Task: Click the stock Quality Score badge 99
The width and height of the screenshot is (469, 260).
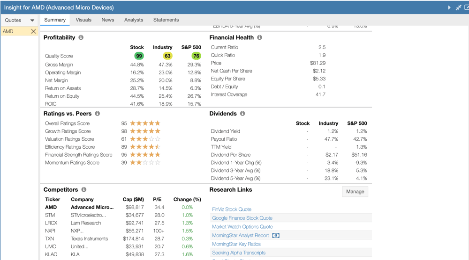Action: pyautogui.click(x=139, y=56)
